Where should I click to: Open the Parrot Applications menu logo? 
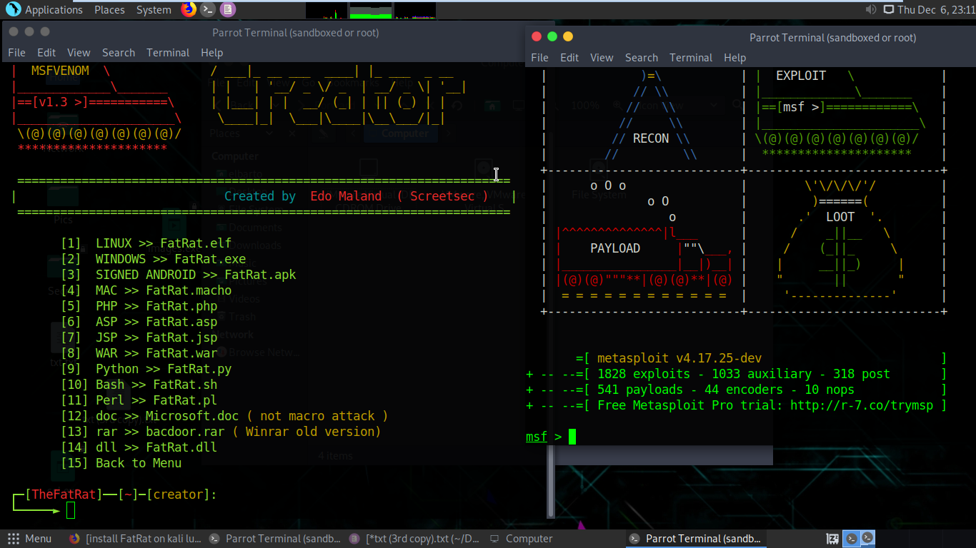[x=13, y=9]
